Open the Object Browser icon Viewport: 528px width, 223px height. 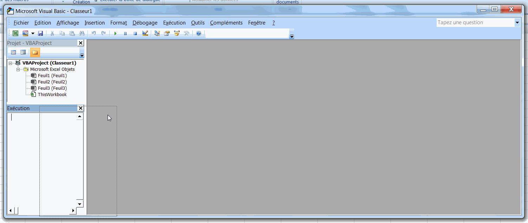pos(177,34)
